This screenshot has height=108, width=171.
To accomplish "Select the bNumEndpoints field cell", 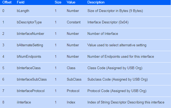I will point(29,57).
